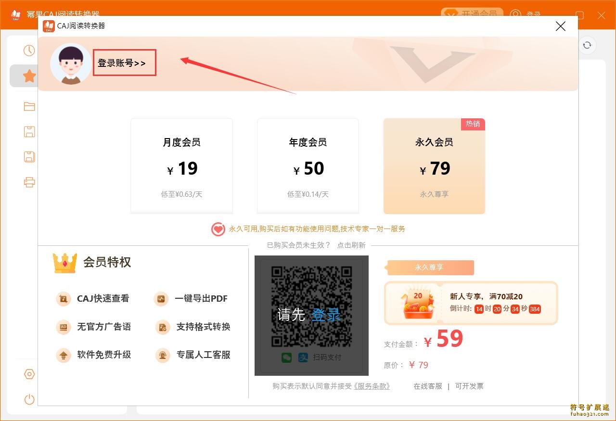
Task: Open recent history clock icon in sidebar
Action: 29,51
